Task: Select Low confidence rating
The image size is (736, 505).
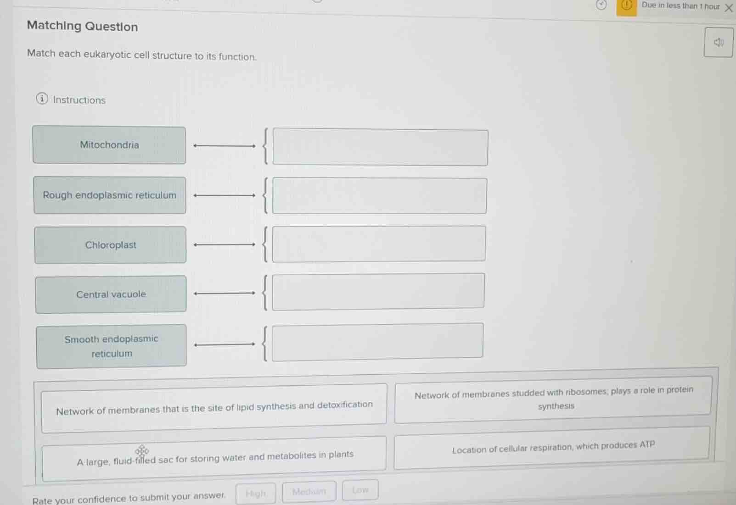Action: click(x=360, y=490)
